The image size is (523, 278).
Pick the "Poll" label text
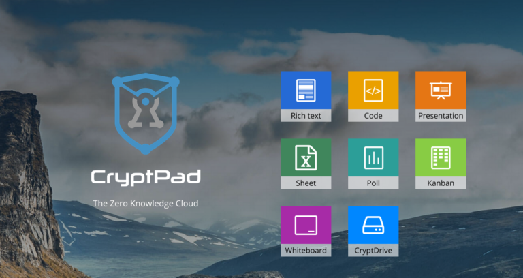tap(373, 183)
